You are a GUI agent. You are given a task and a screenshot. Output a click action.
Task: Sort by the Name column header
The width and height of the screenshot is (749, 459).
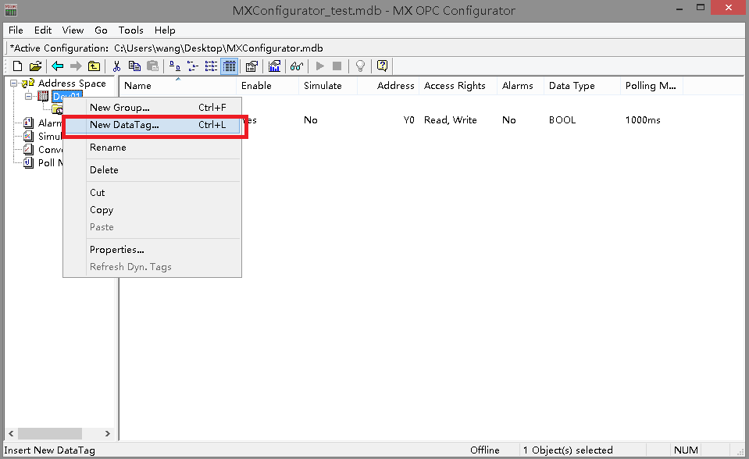[178, 86]
